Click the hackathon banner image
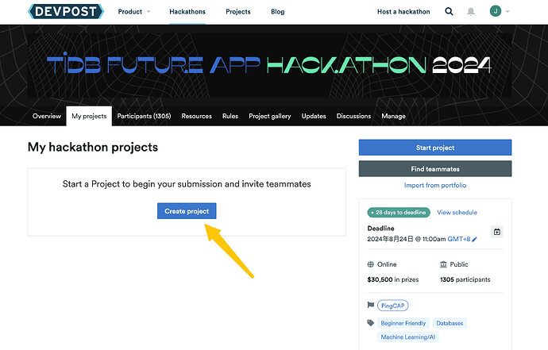The height and width of the screenshot is (350, 548). (x=274, y=65)
